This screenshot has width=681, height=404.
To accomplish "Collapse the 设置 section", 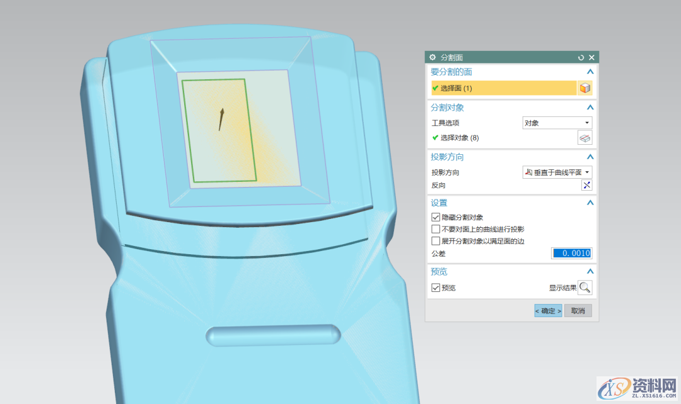I will point(590,202).
